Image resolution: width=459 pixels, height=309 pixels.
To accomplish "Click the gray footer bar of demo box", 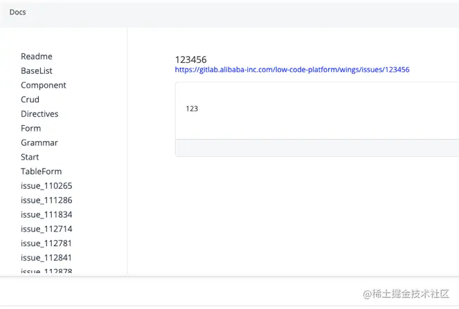I will (x=317, y=148).
